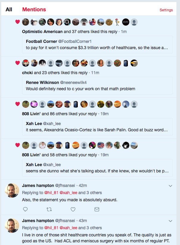Open Renee Wilkinson's quoted reply card
Screen dimensions: 180x245
97,85
